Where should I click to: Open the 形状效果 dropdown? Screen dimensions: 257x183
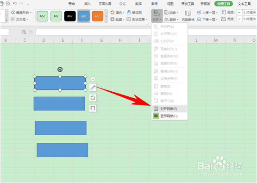click(137, 19)
